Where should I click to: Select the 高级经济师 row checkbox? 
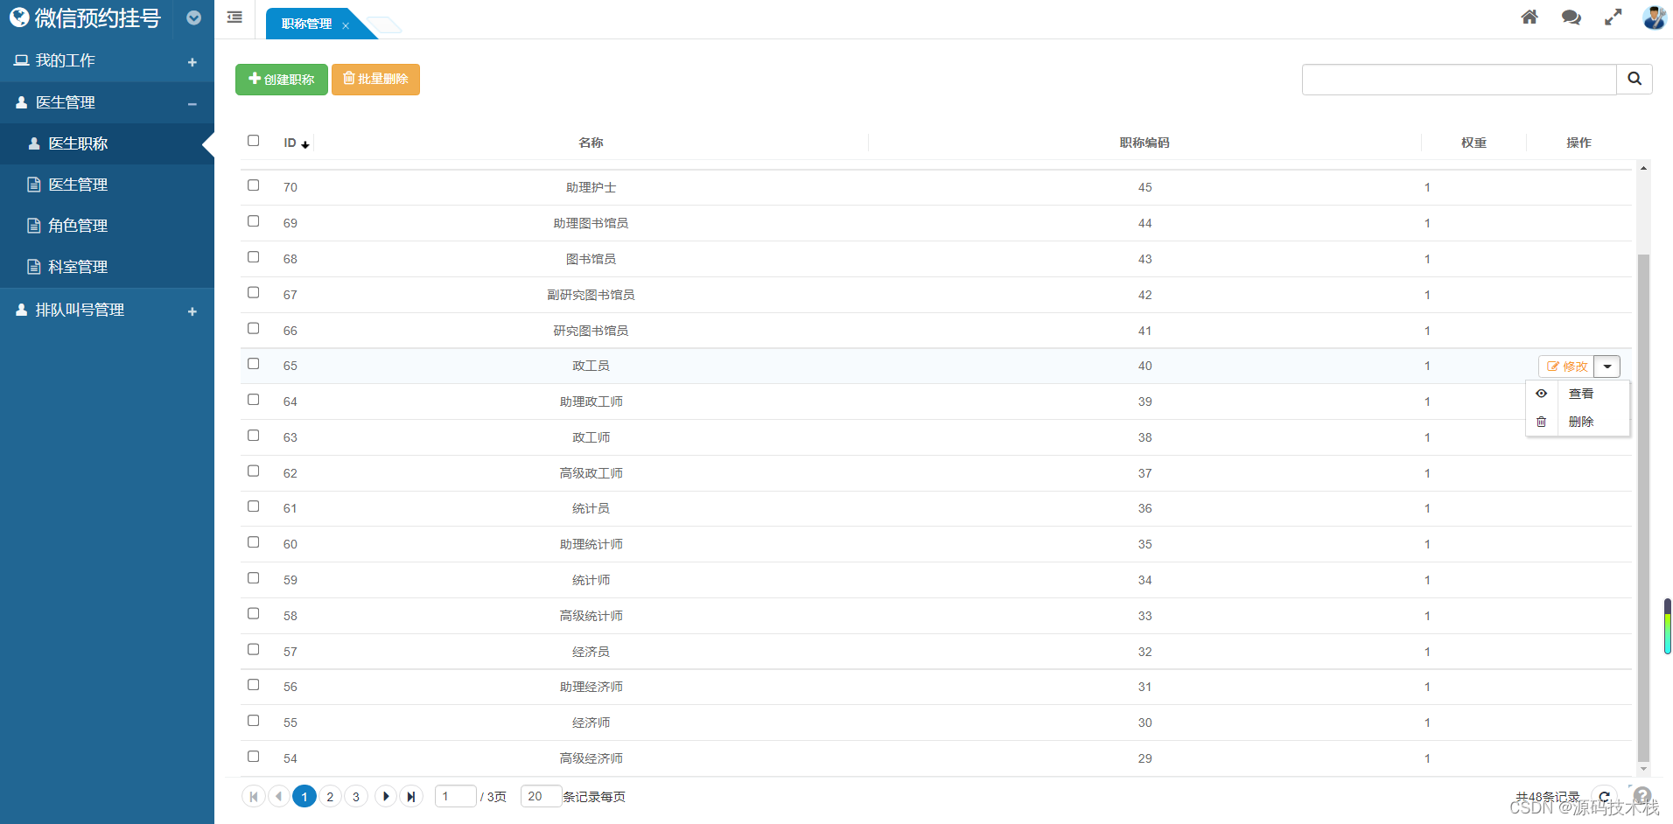254,757
